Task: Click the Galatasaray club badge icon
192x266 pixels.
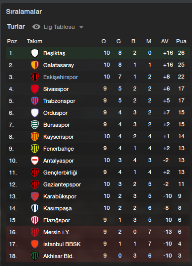Action: (35, 65)
